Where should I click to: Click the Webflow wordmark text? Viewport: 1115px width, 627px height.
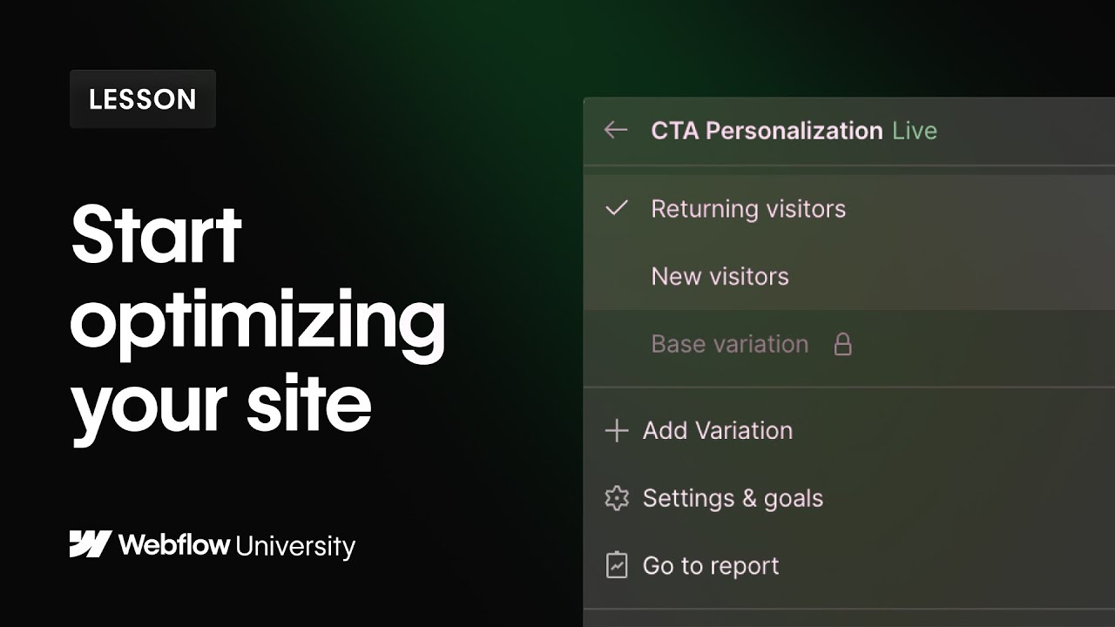(174, 545)
